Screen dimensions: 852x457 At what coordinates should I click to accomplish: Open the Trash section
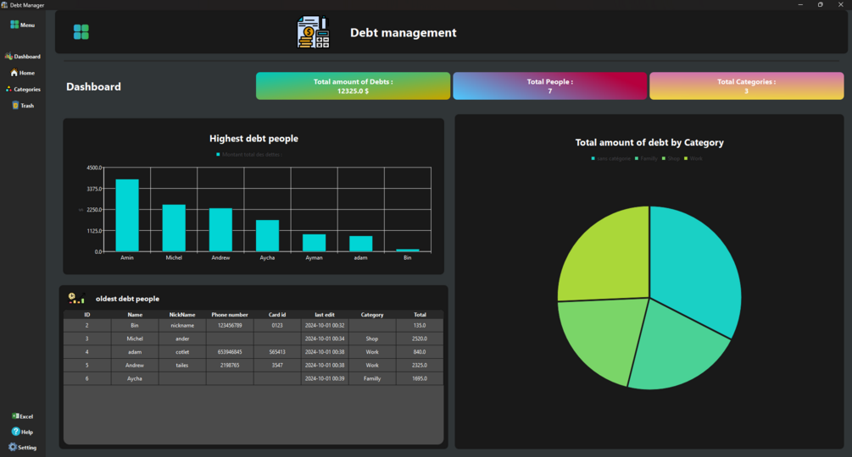pos(23,105)
